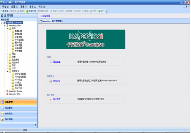191x133 pixels.
Task: Click the Kaspersky Guard@Net banner image
Action: pos(86,39)
